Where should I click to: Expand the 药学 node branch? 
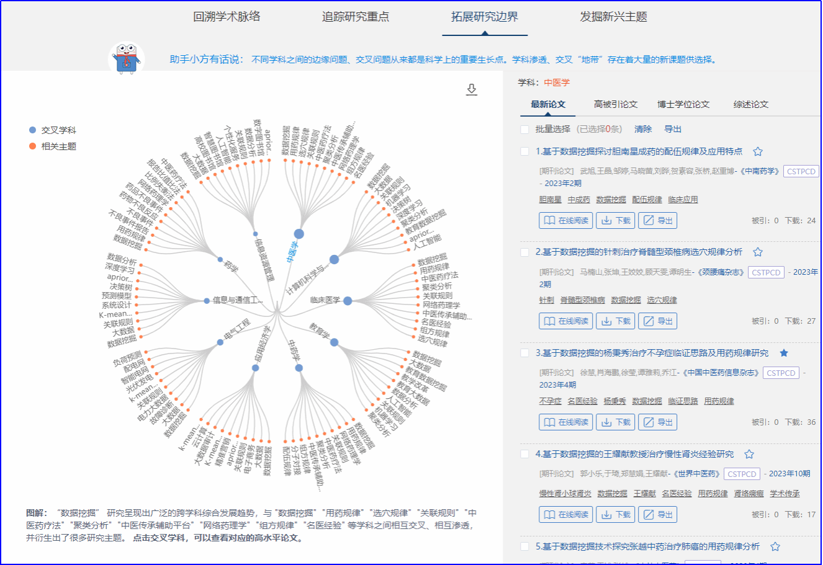pos(220,259)
